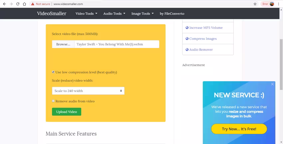
Task: Open the Scale to 240 width dropdown
Action: coord(88,91)
